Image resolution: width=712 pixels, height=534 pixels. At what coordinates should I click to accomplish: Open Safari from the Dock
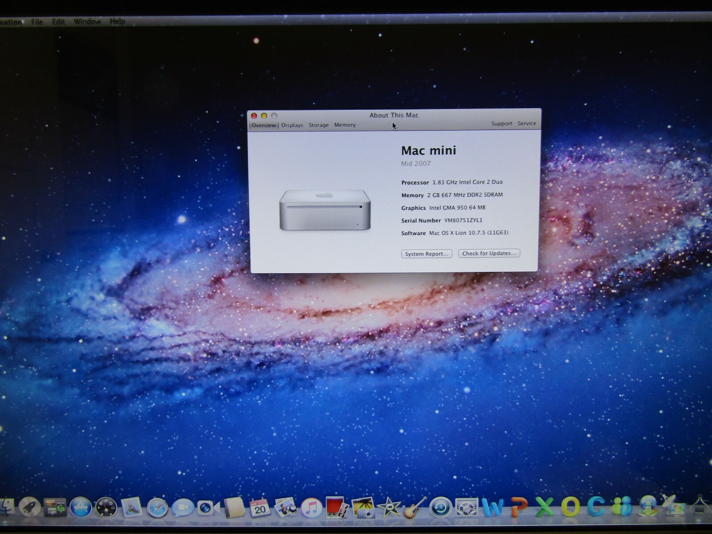coord(157,508)
